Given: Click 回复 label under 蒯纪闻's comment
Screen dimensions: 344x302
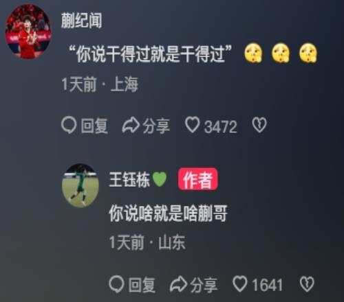Looking at the screenshot, I should coord(94,126).
